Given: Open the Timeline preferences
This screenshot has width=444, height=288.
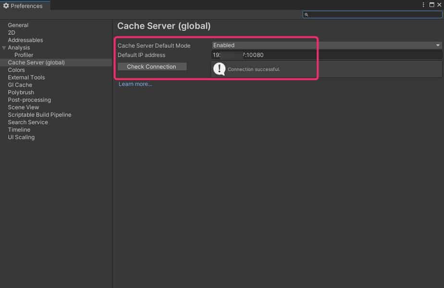Looking at the screenshot, I should (19, 129).
